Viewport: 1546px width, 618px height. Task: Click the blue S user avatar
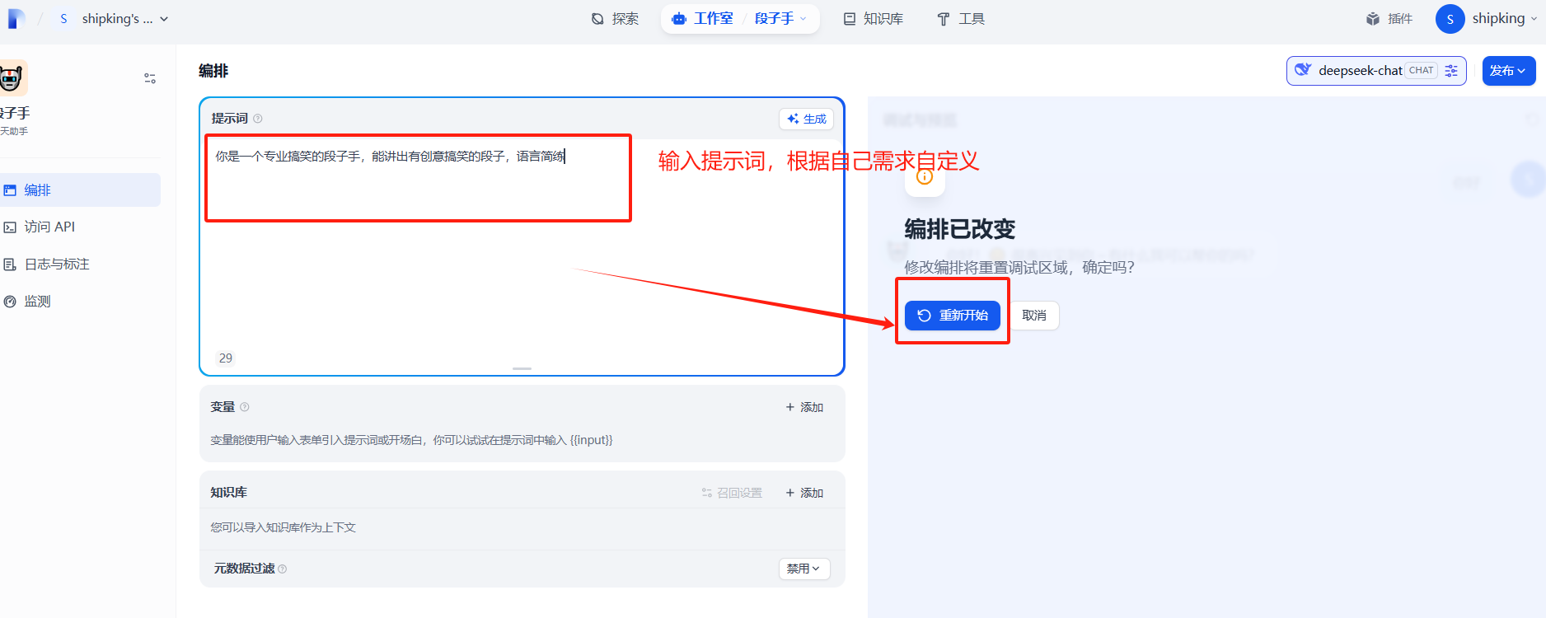coord(1450,19)
